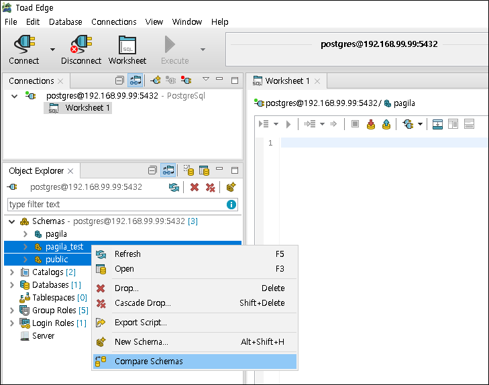Expand the Catalogs node

click(12, 272)
